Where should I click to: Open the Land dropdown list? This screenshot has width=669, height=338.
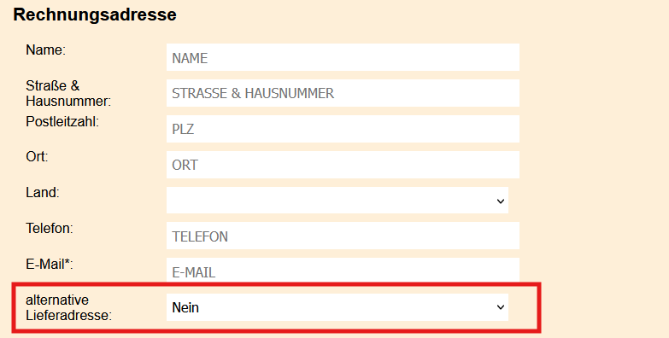(x=337, y=201)
